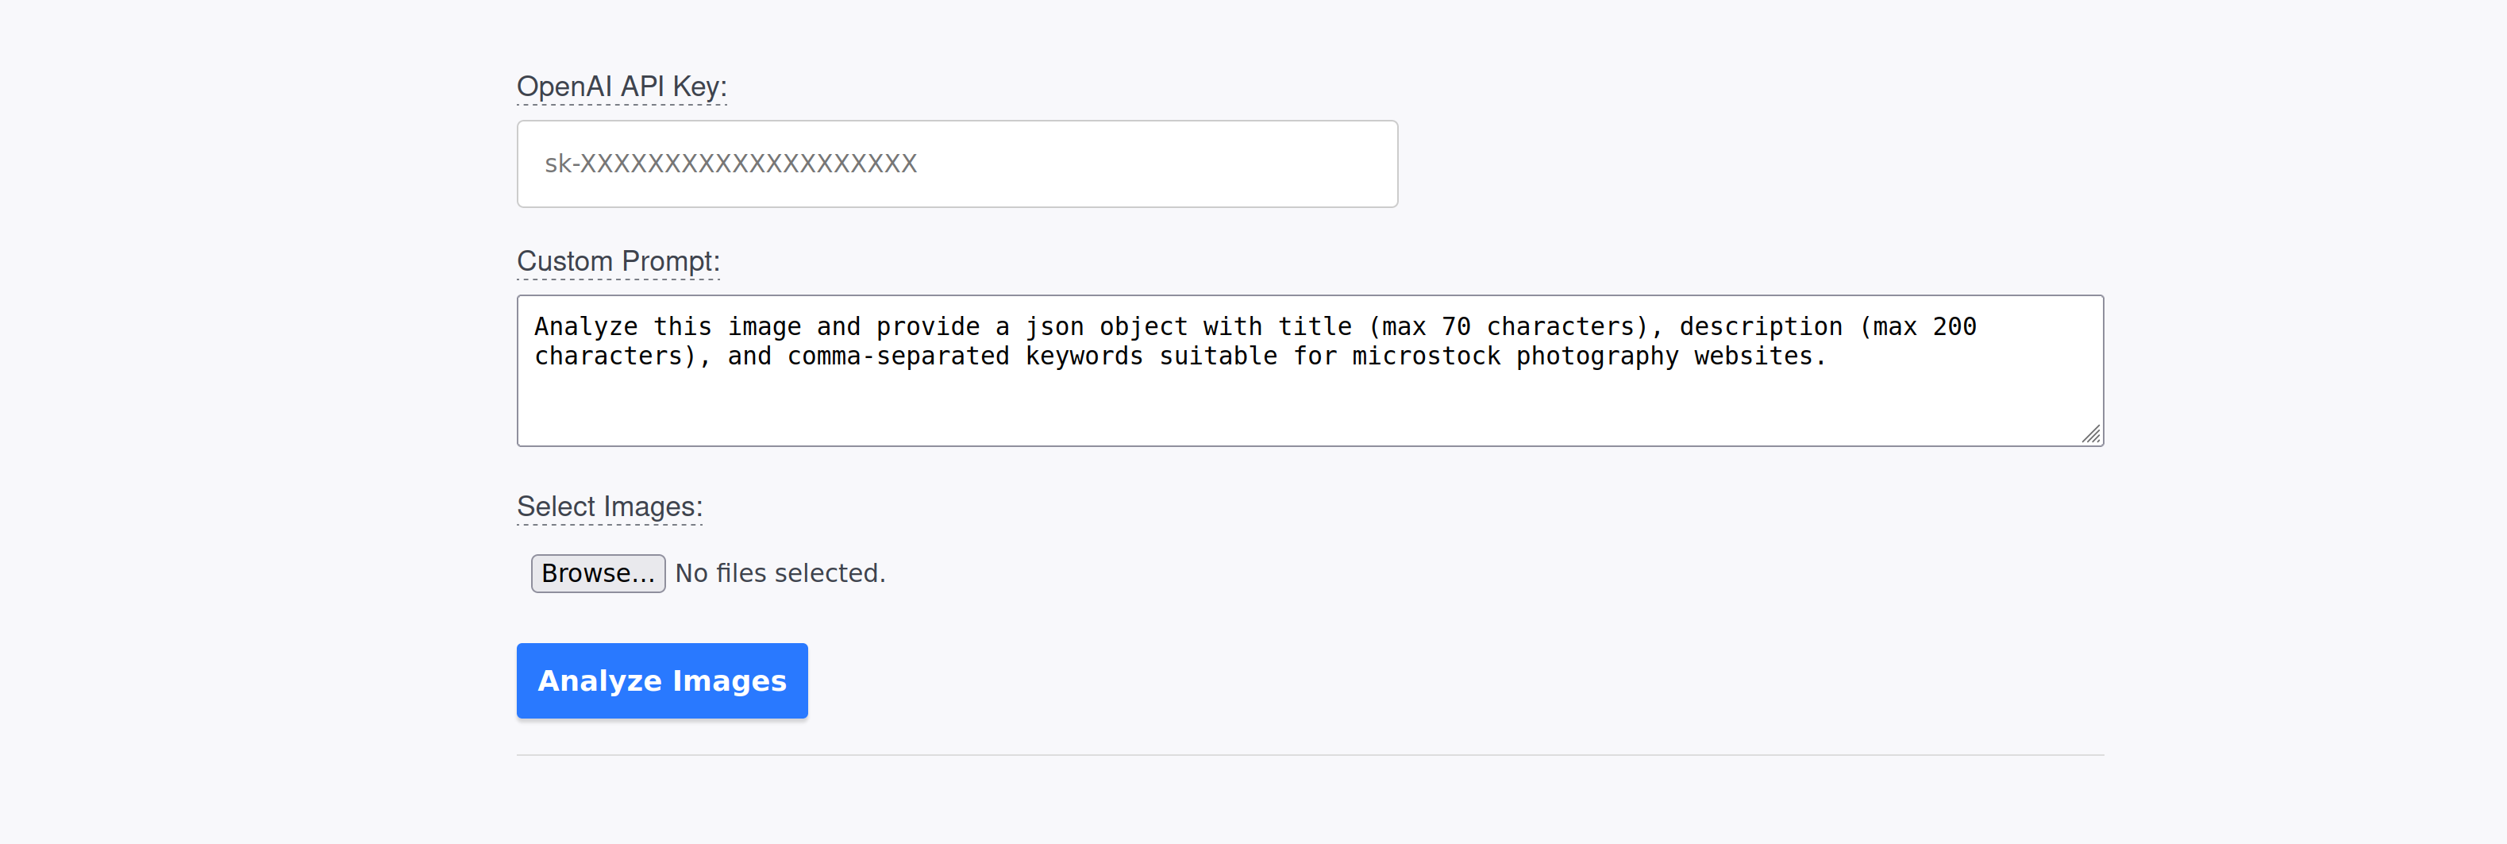Click the '70 characters' text in prompt
2507x844 pixels.
[1538, 327]
